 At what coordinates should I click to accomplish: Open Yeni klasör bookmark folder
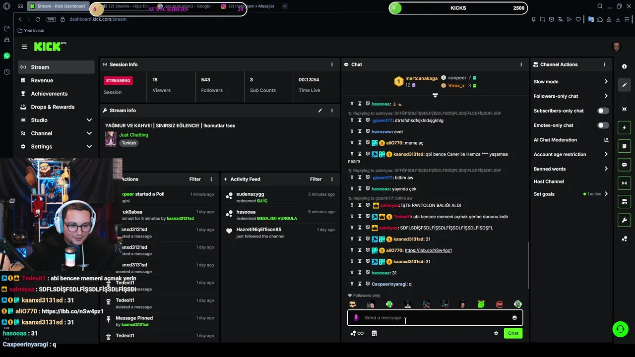point(31,31)
